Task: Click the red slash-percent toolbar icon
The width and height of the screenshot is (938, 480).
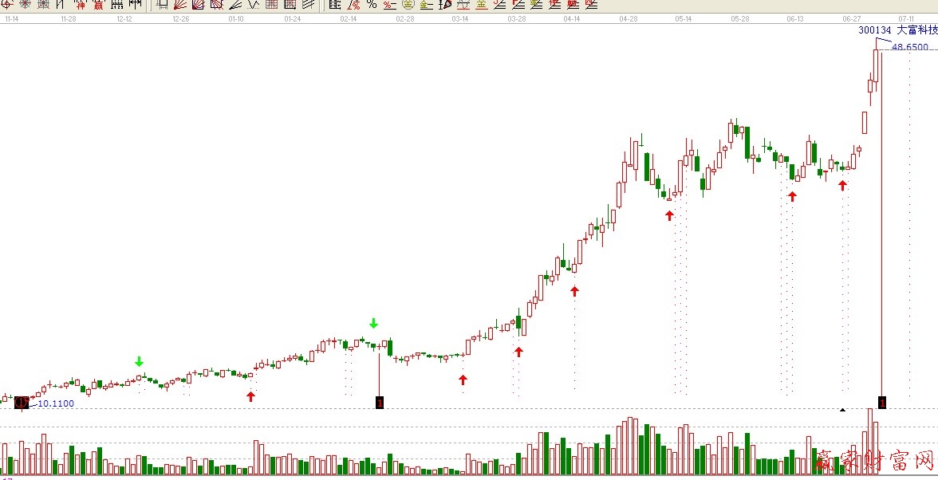Action: pyautogui.click(x=353, y=5)
